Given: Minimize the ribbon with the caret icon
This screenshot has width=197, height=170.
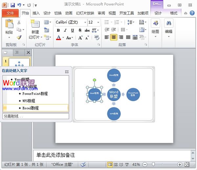Looking at the screenshot, I should coord(186,13).
